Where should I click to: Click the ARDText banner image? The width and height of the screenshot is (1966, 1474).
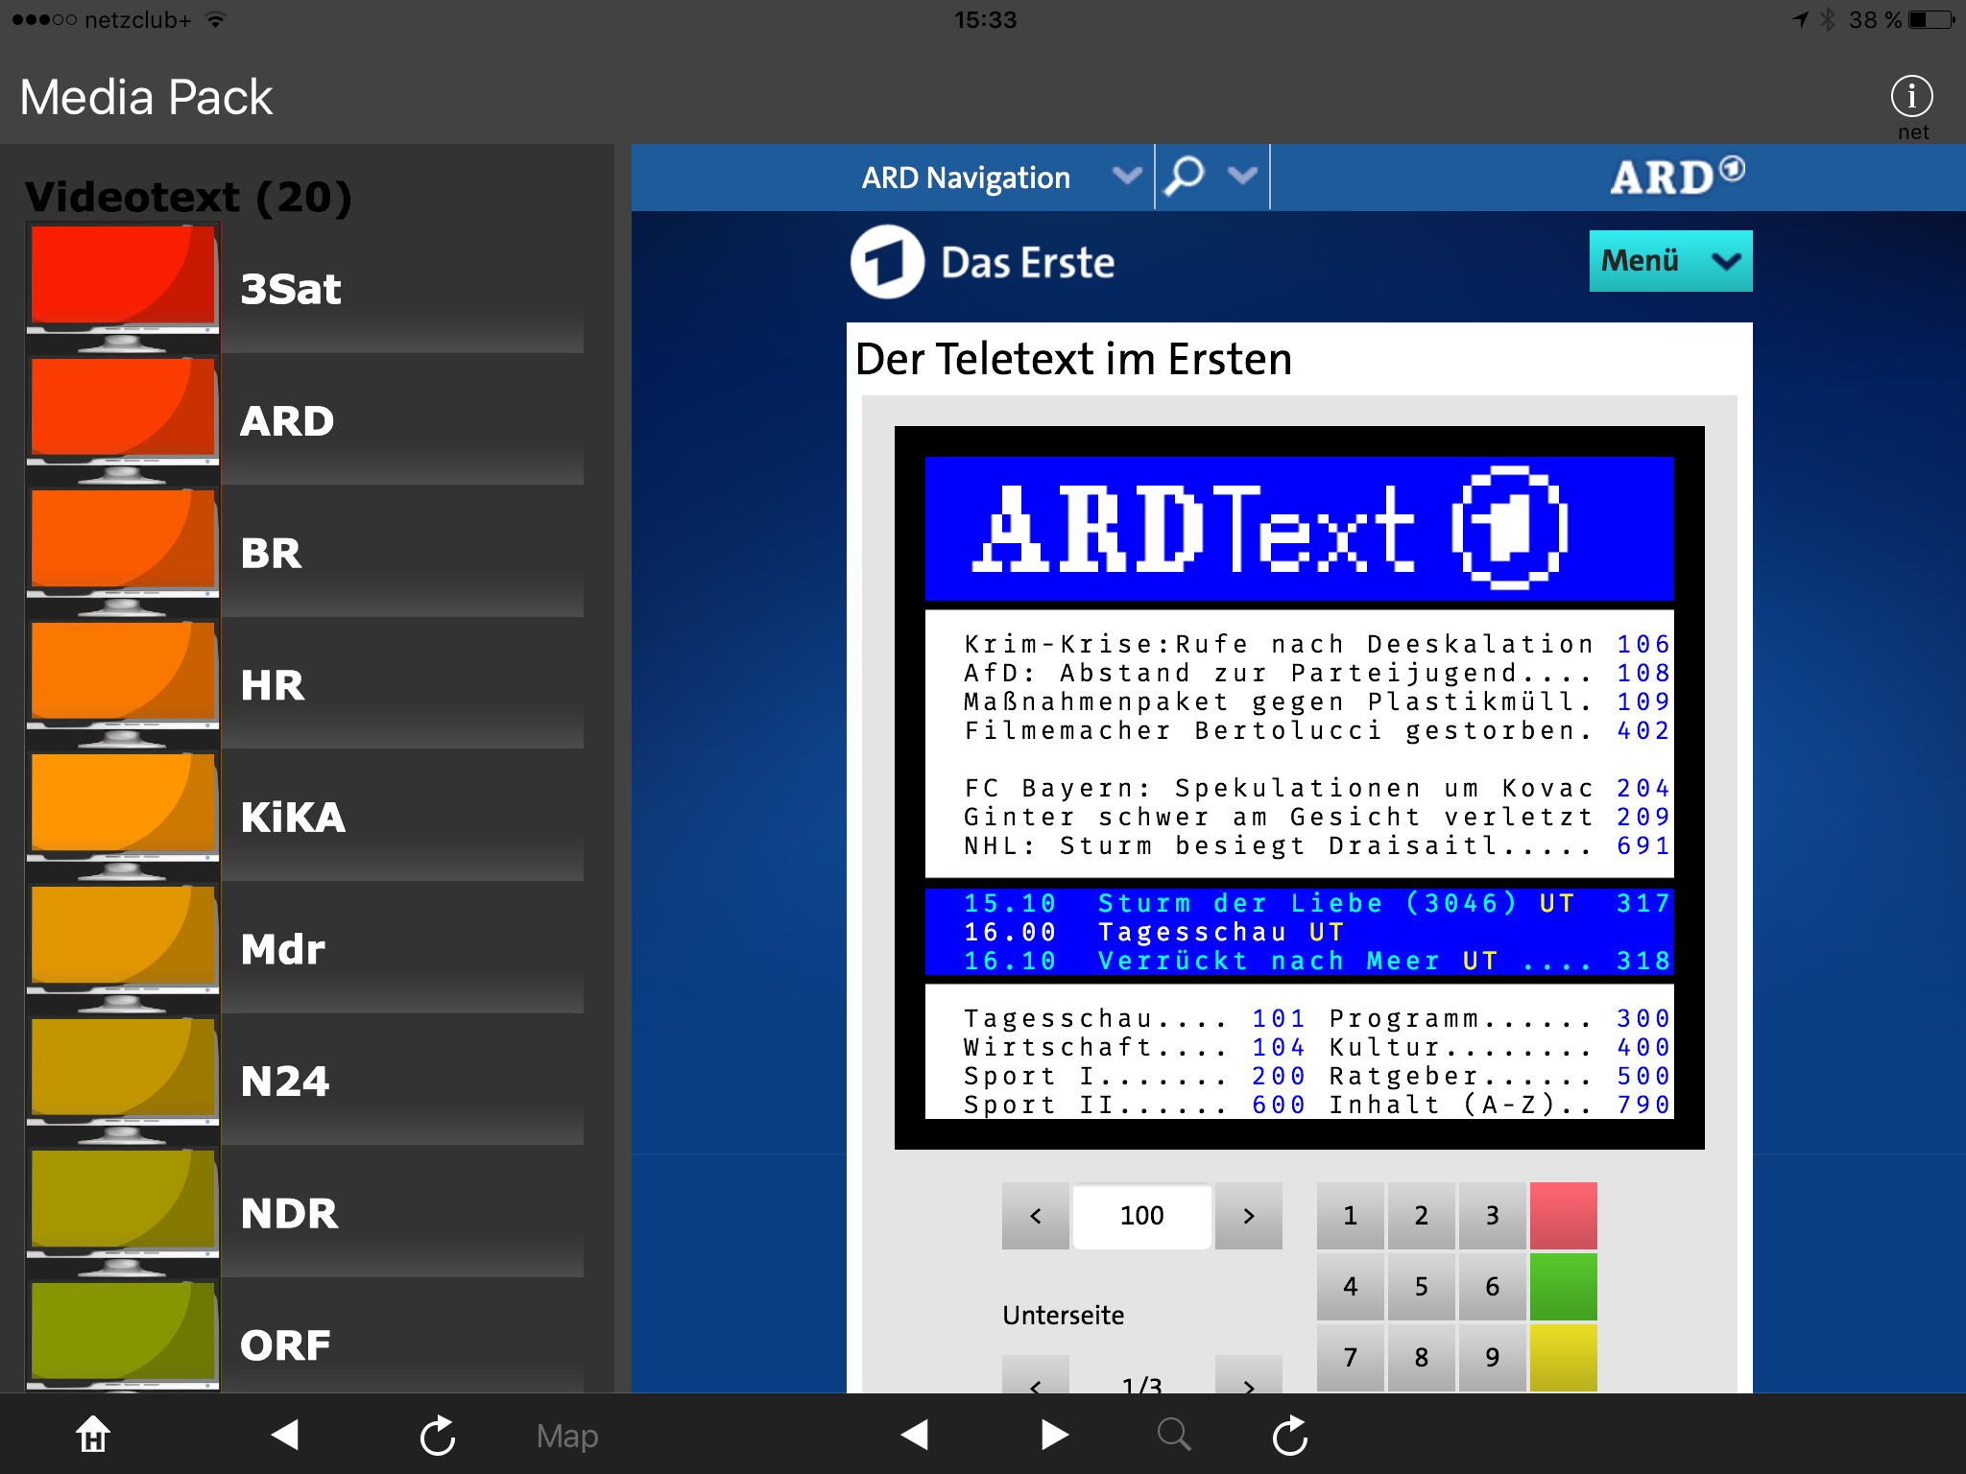click(1299, 528)
